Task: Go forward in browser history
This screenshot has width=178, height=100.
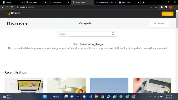Action: (x=7, y=7)
